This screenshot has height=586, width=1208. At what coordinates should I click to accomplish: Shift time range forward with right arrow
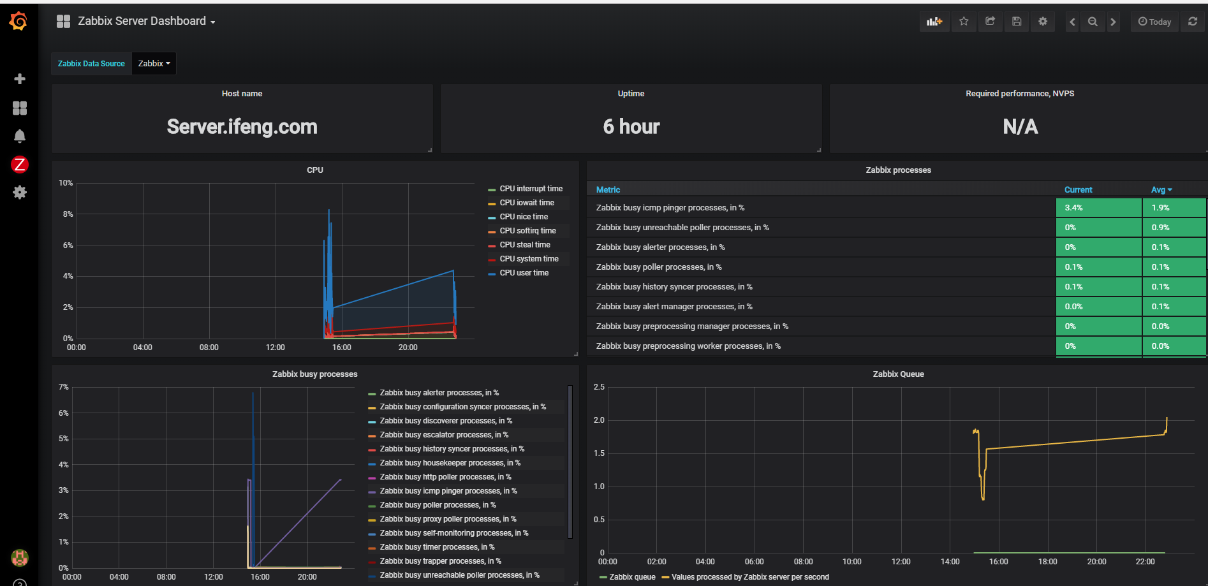point(1113,22)
